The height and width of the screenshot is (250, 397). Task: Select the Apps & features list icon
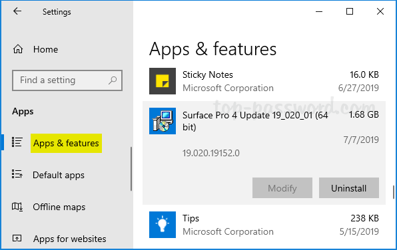(17, 142)
